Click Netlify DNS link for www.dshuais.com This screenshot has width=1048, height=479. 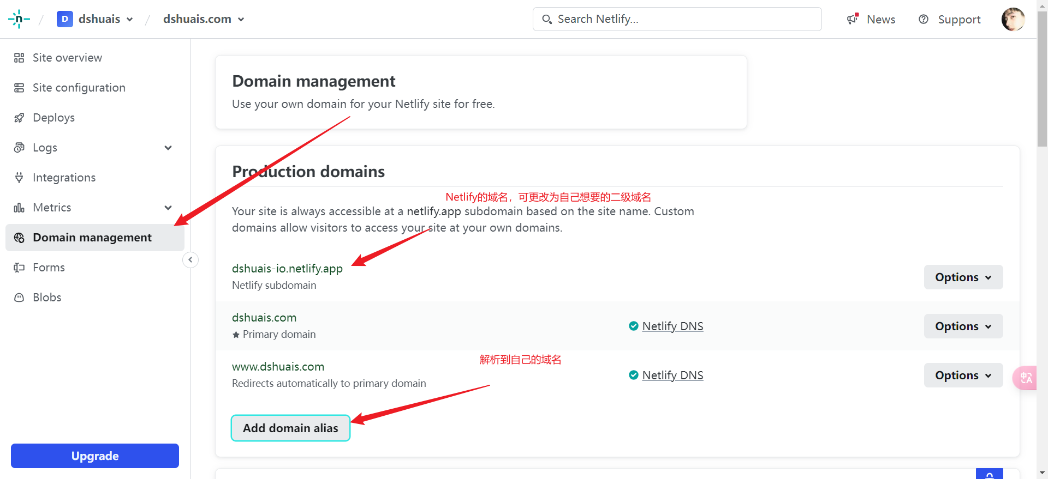pyautogui.click(x=672, y=375)
